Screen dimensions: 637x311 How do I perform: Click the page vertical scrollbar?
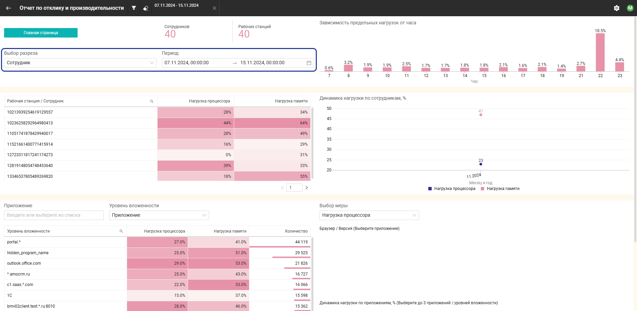click(635, 129)
